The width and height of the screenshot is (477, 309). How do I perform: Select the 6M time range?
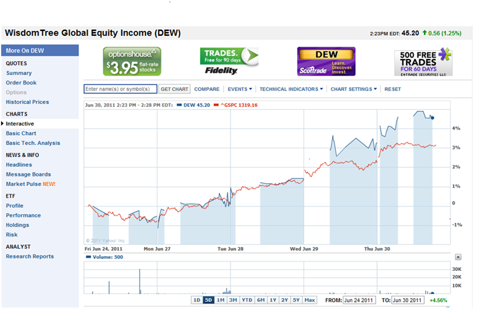(261, 300)
